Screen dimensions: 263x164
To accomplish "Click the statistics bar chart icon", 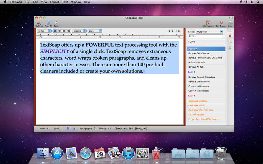I will [x=74, y=129].
